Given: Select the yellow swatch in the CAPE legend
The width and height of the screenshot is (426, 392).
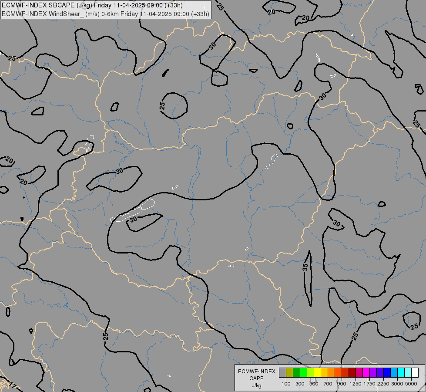Looking at the screenshot, I should click(317, 373).
